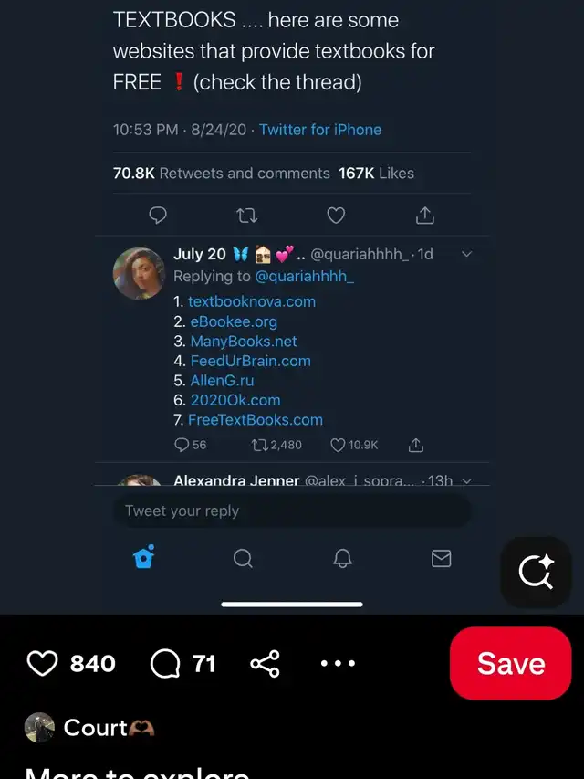584x779 pixels.
Task: Like the pin with 840 hearts
Action: tap(43, 663)
